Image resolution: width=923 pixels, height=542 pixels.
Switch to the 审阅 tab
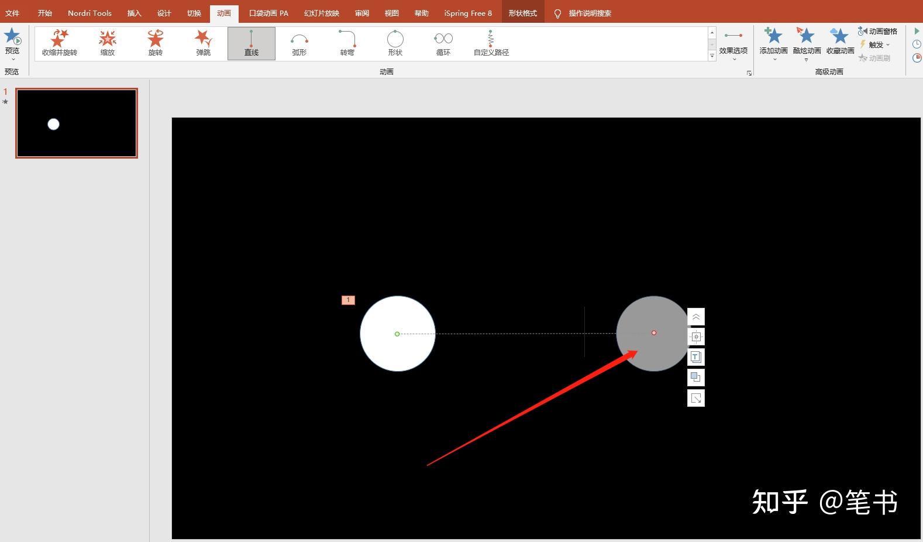coord(362,13)
